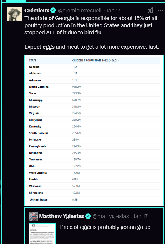Click Crémieux's verified badge
The image size is (165, 244).
(x=53, y=10)
